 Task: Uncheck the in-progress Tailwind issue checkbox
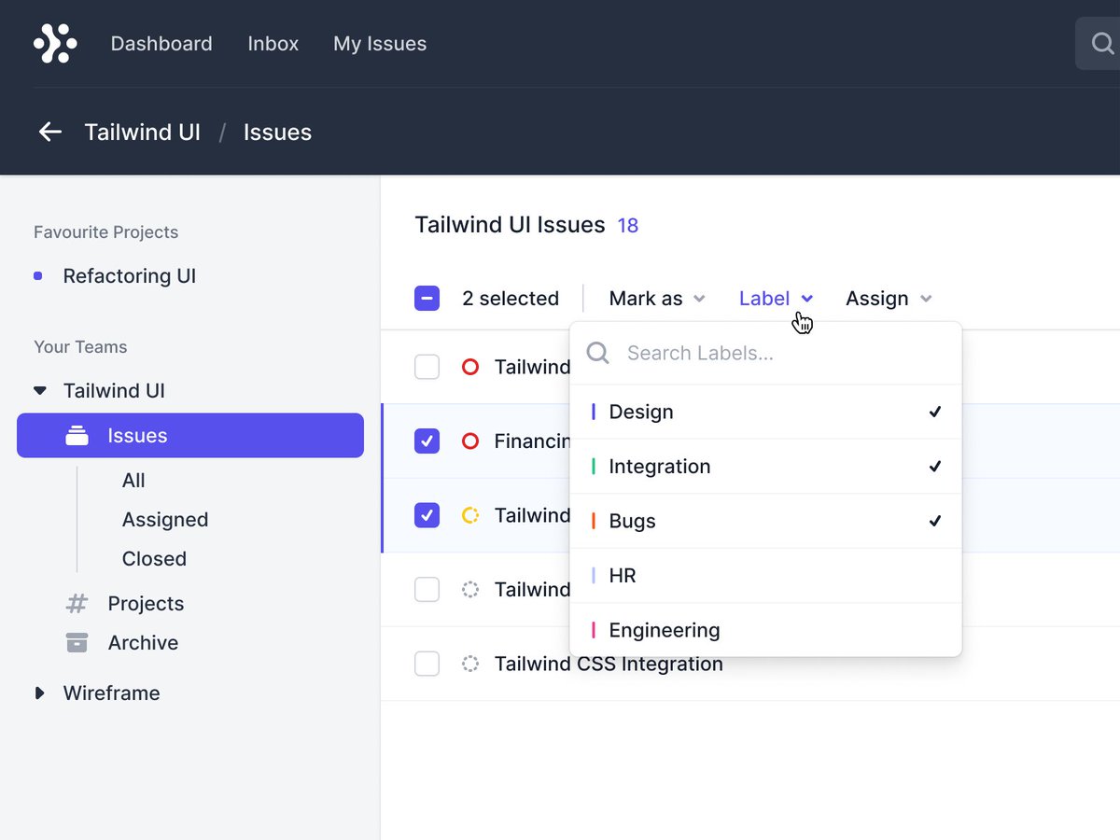[x=427, y=515]
